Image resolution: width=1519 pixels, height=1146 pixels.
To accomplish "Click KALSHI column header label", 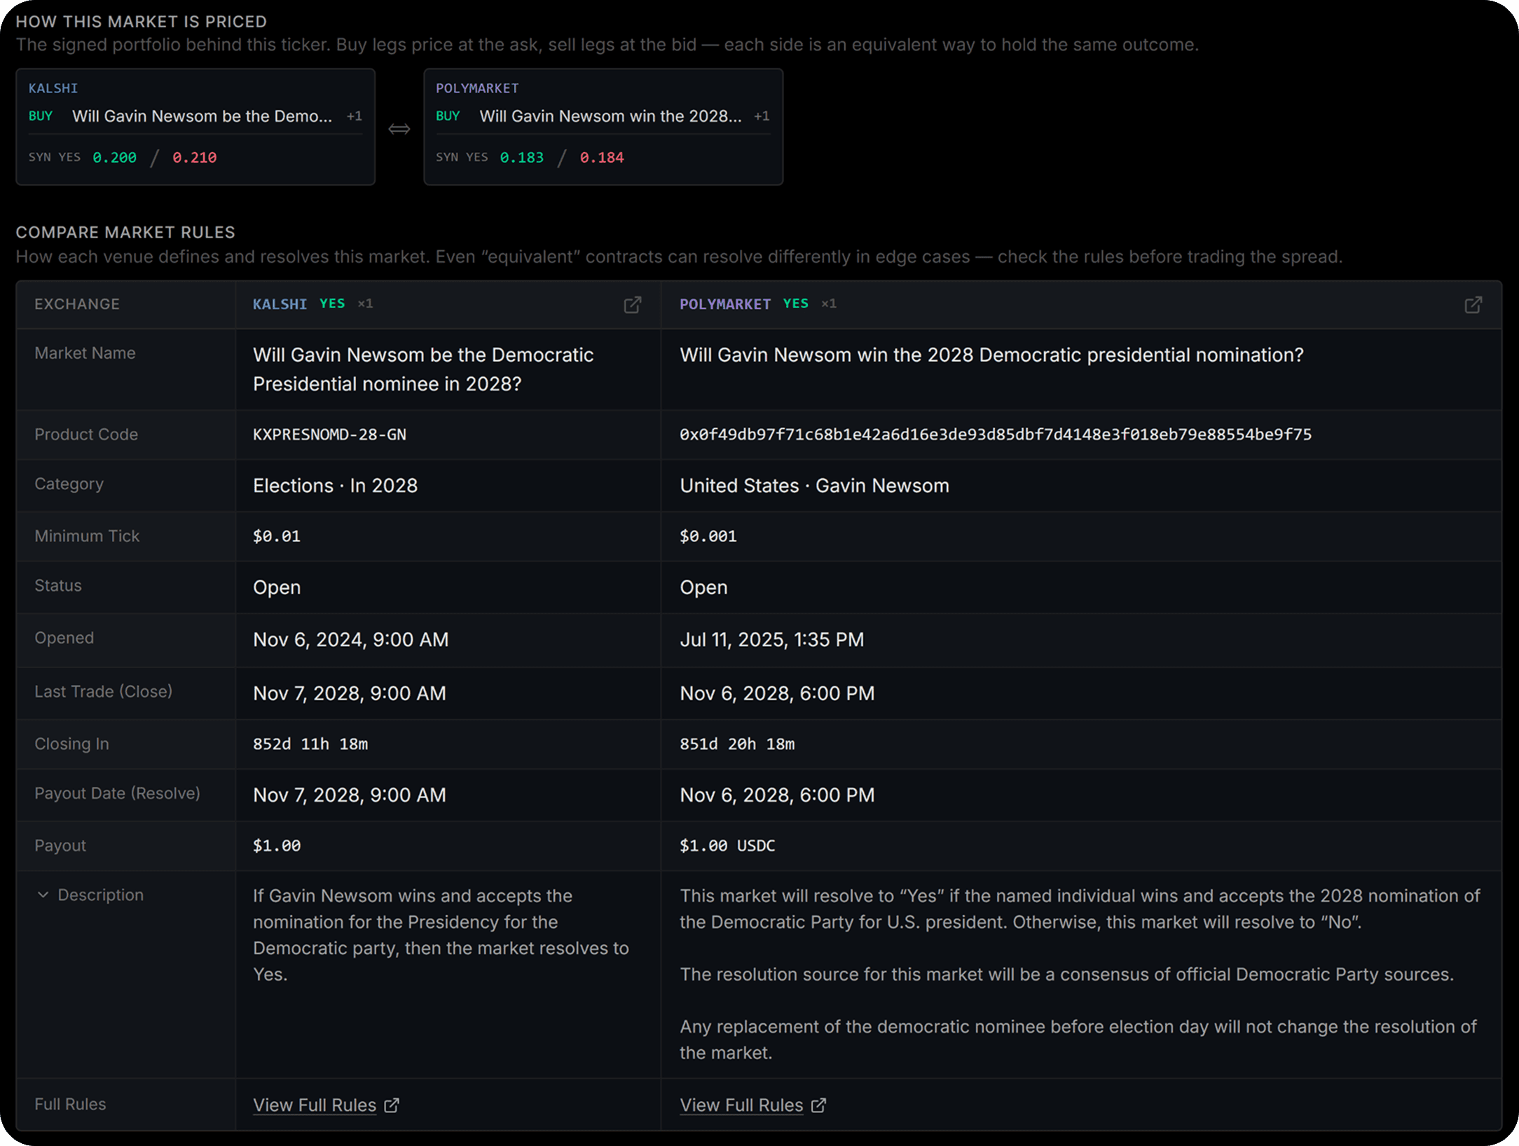I will click(x=280, y=304).
